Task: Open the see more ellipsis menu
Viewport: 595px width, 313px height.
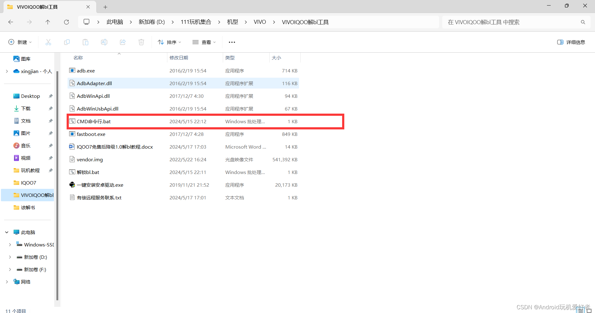Action: pos(232,42)
